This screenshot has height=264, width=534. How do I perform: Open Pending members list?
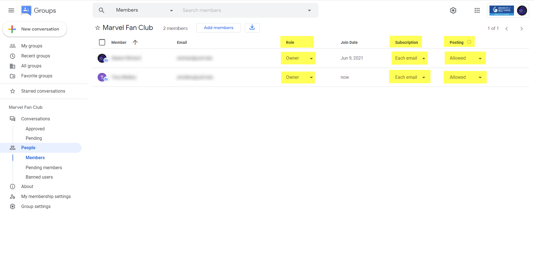point(44,168)
